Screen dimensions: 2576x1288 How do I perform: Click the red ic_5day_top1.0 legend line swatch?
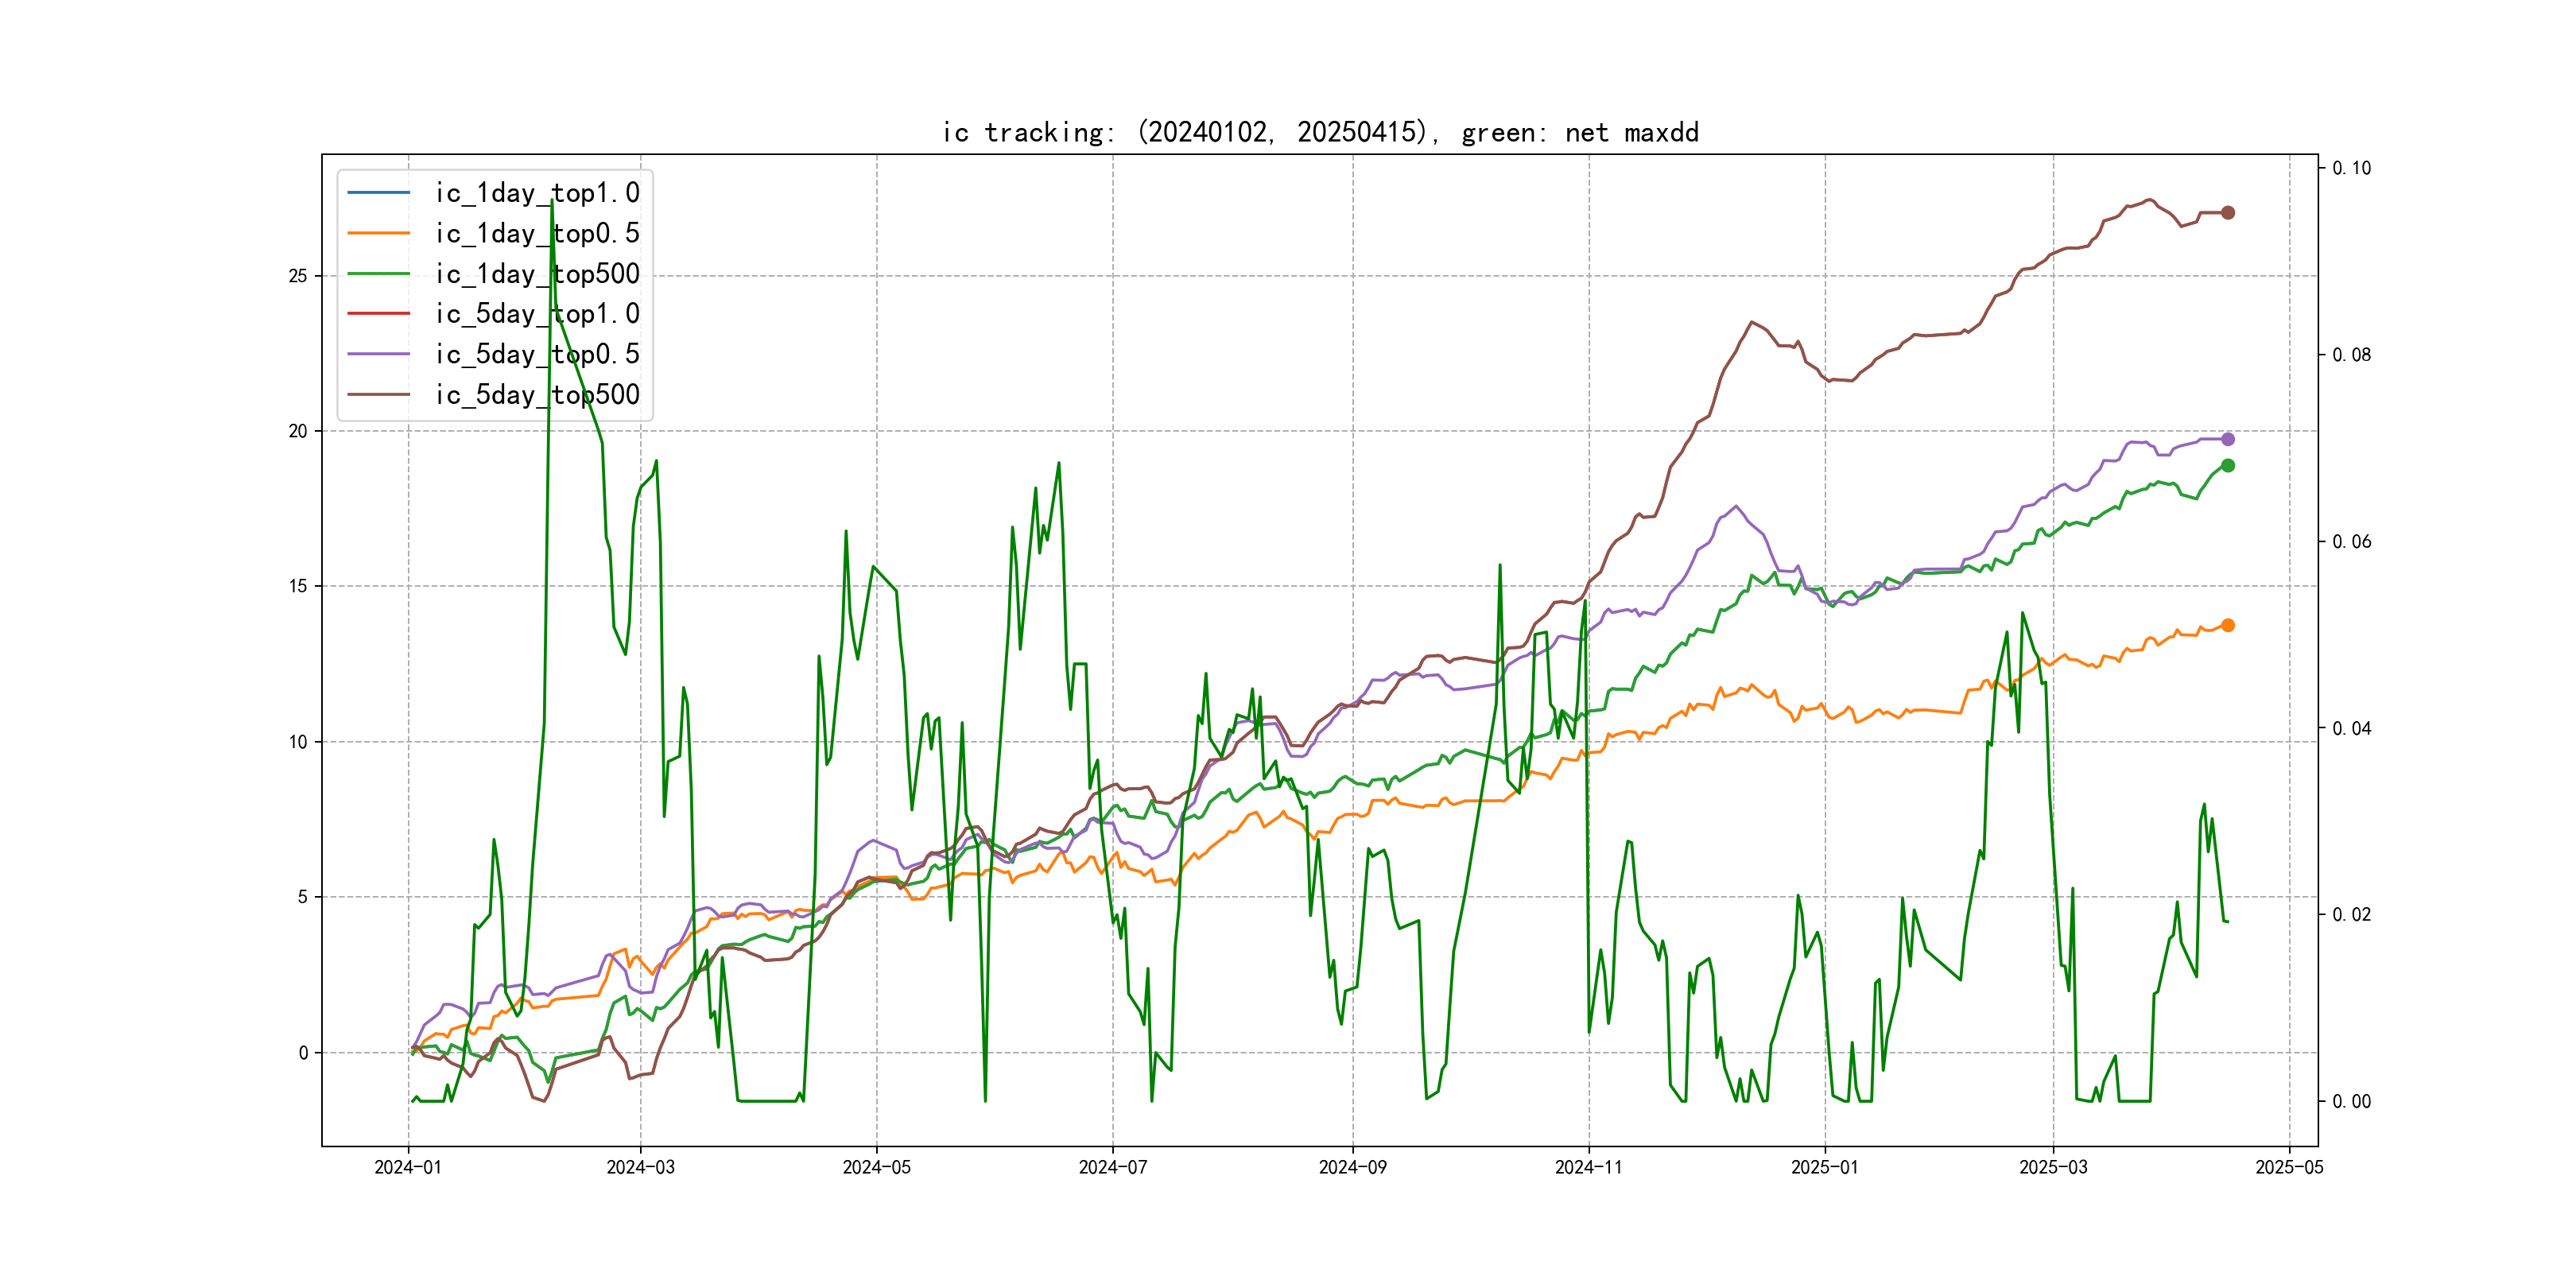click(378, 314)
